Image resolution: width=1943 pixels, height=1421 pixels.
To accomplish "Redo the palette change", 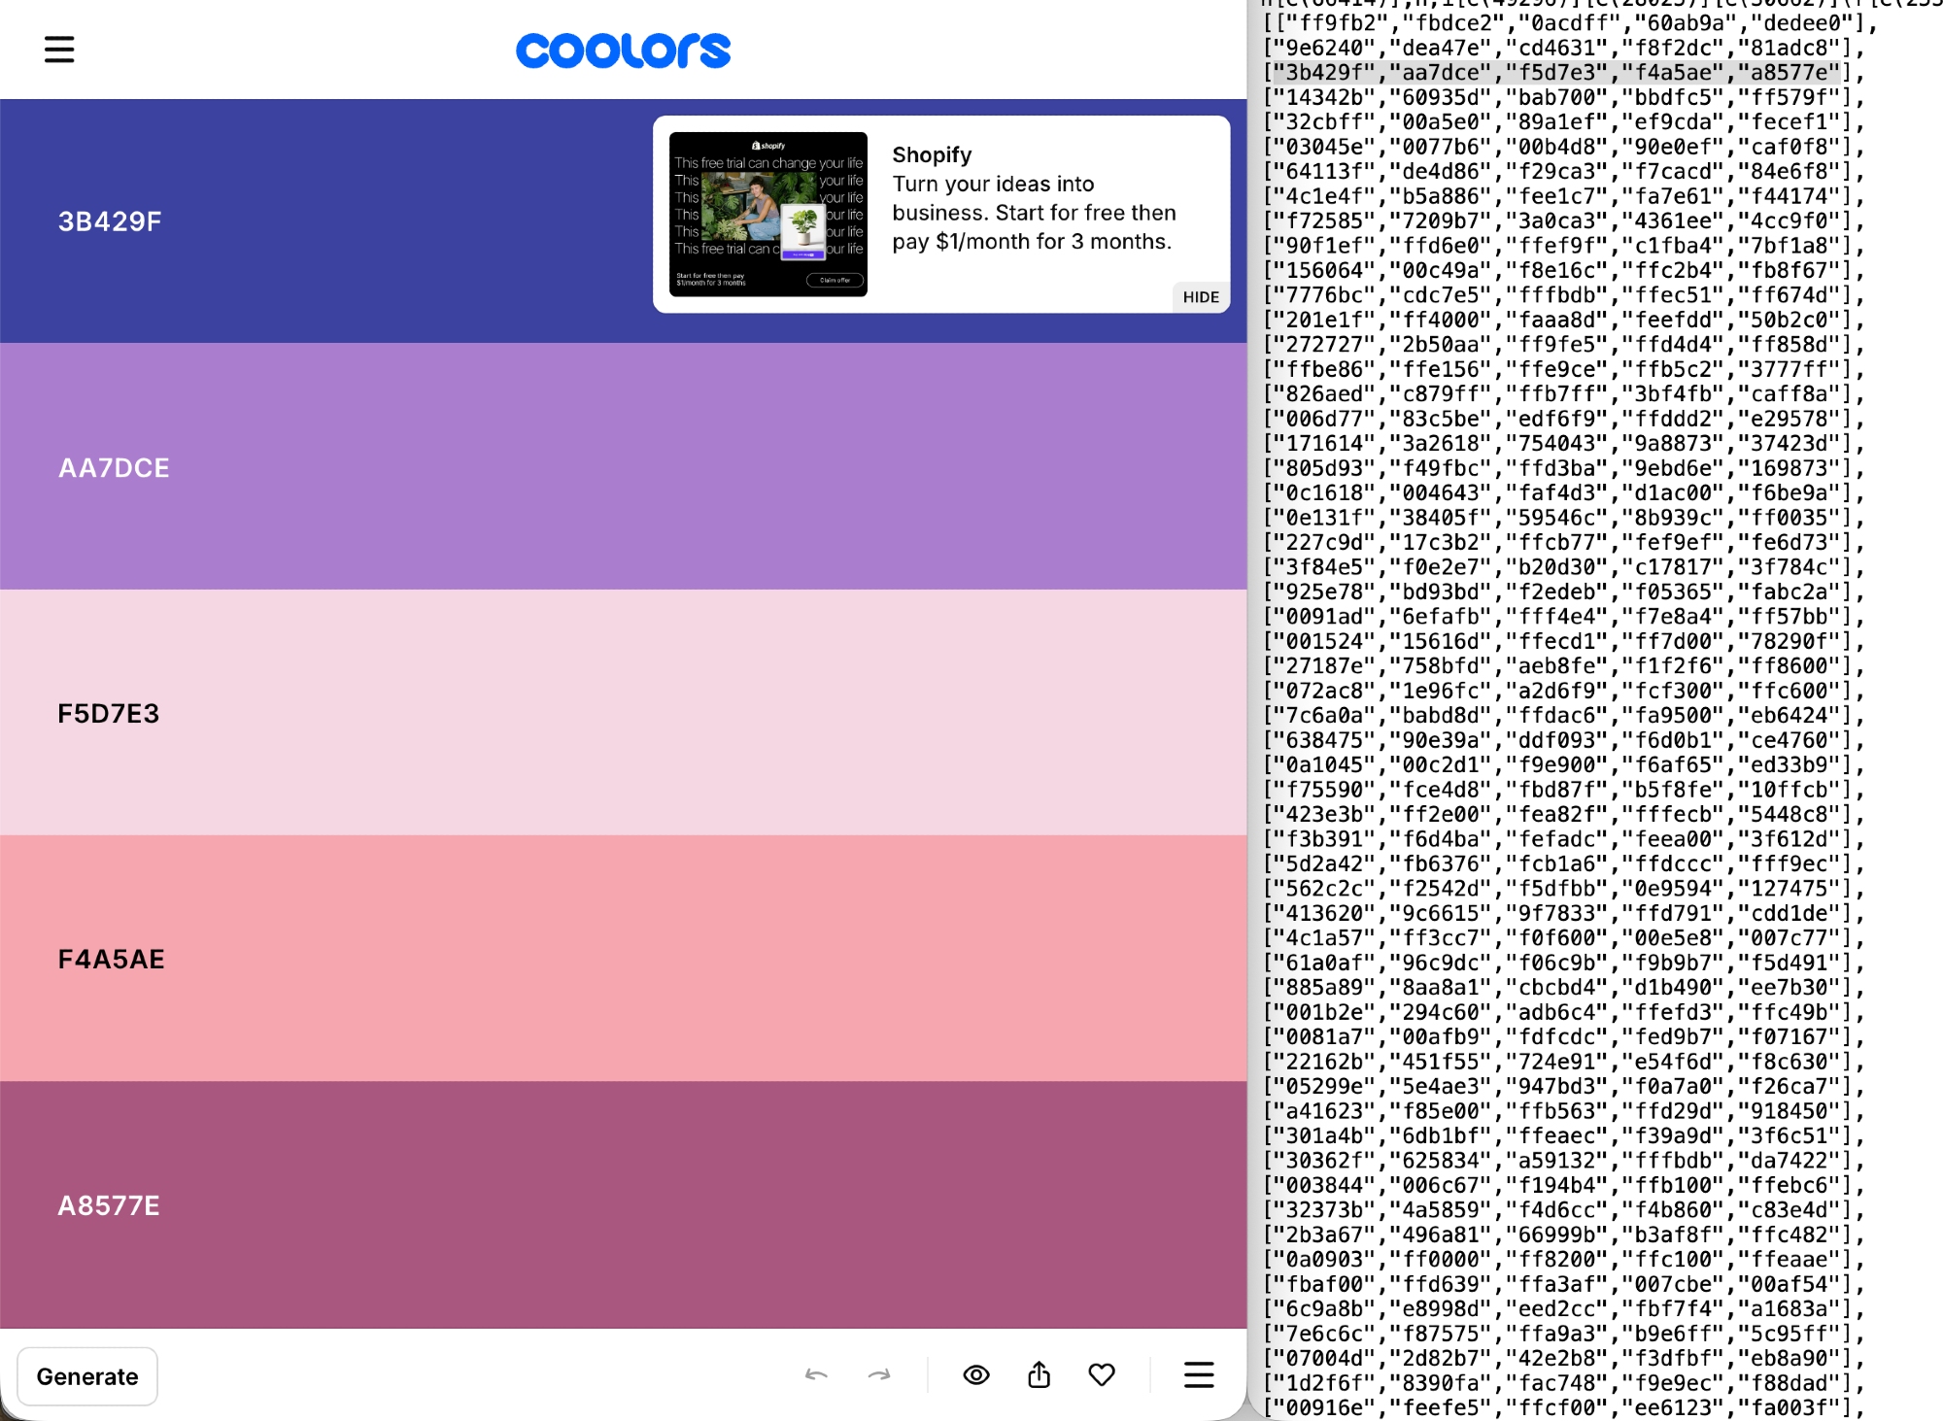I will point(879,1375).
